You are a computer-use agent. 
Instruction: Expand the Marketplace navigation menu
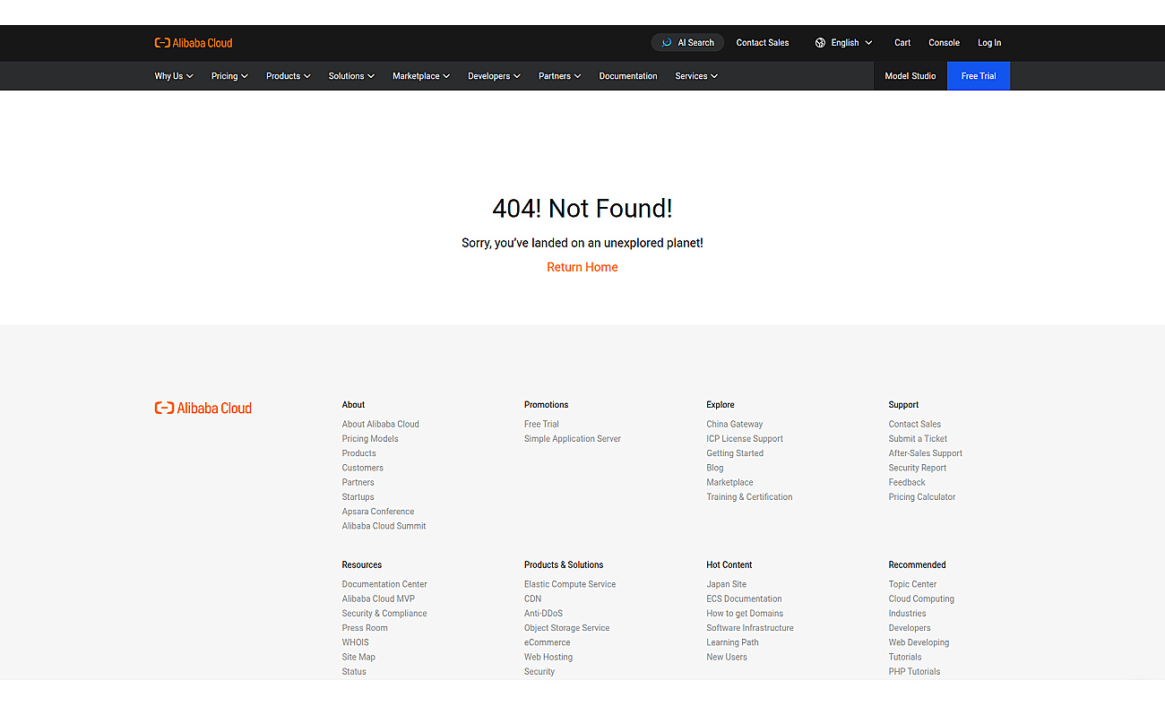(x=421, y=76)
